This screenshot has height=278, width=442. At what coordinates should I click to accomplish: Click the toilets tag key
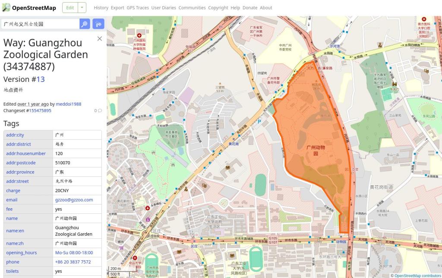pyautogui.click(x=13, y=271)
